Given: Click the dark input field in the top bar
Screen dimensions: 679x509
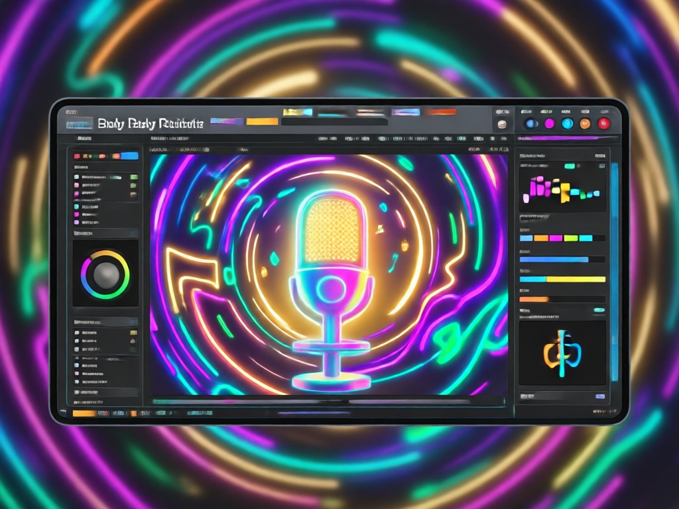Looking at the screenshot, I should click(334, 122).
